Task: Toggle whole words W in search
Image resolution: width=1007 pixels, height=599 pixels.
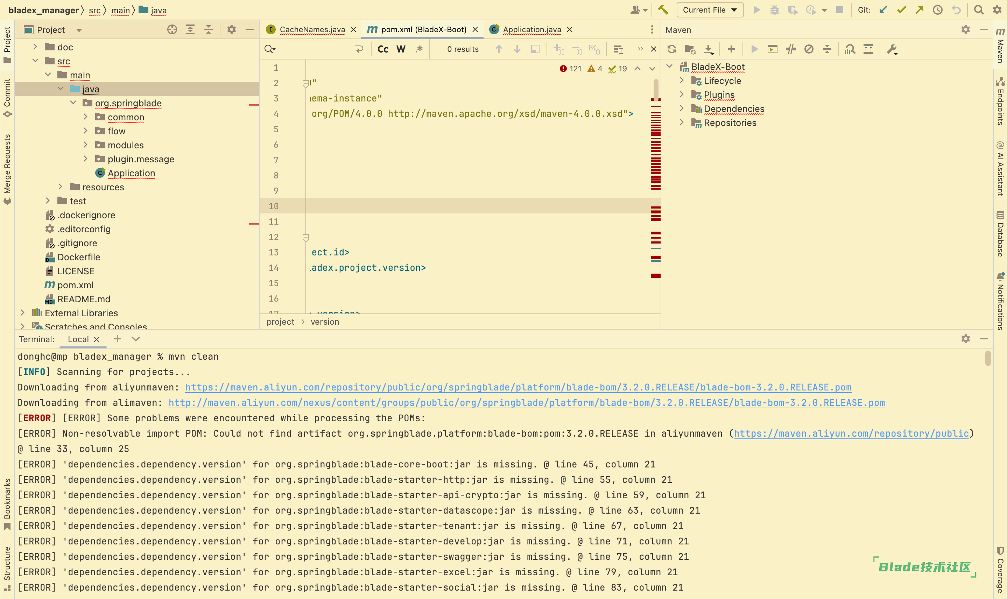Action: pos(401,49)
